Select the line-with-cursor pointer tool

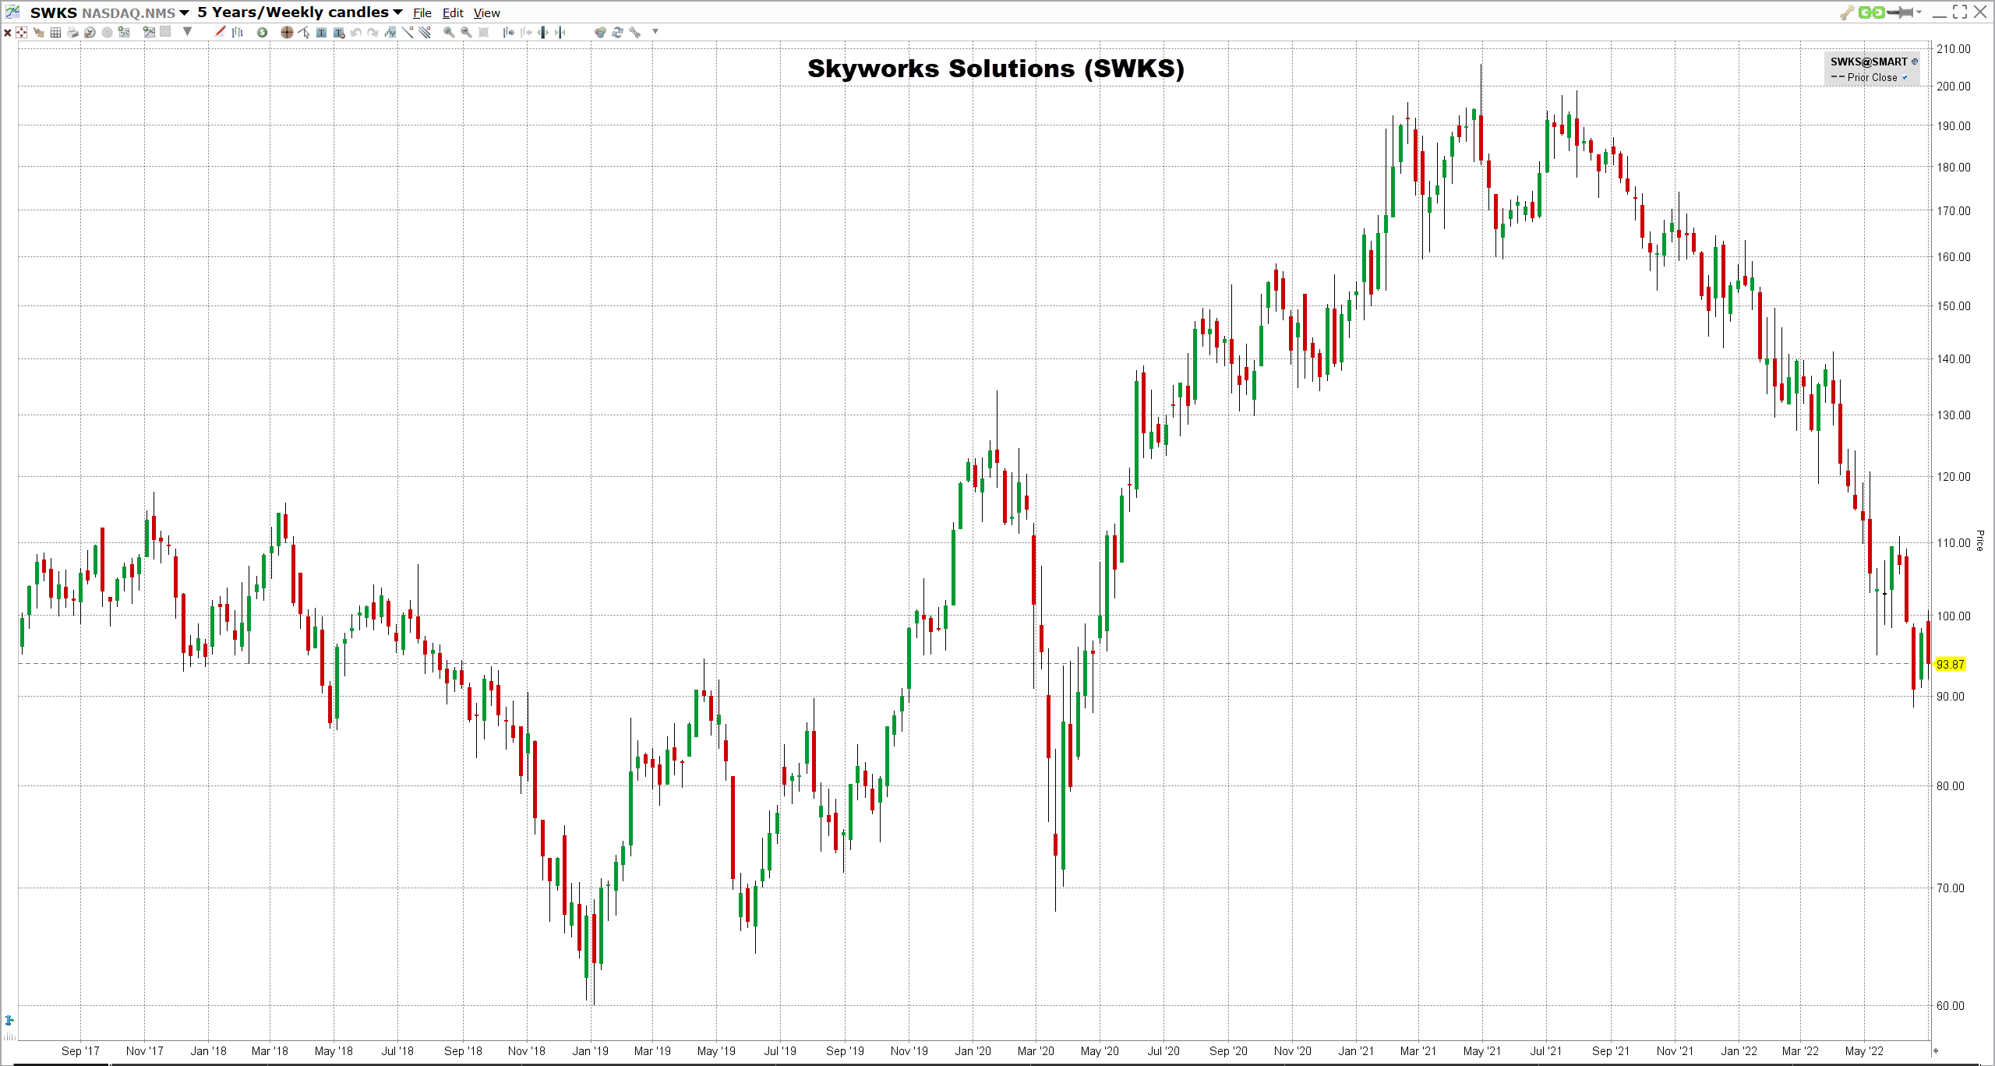tap(304, 32)
